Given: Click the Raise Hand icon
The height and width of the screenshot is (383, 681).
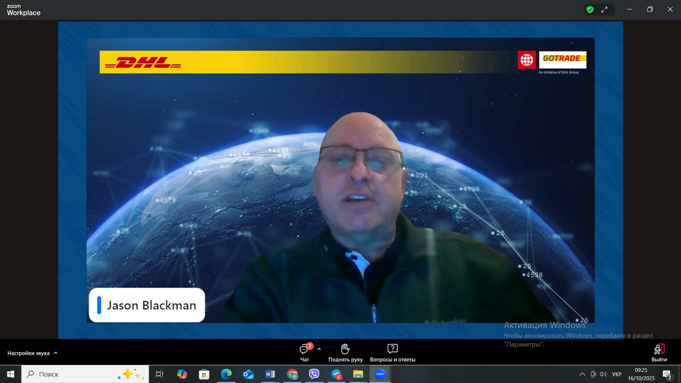Looking at the screenshot, I should (x=345, y=349).
